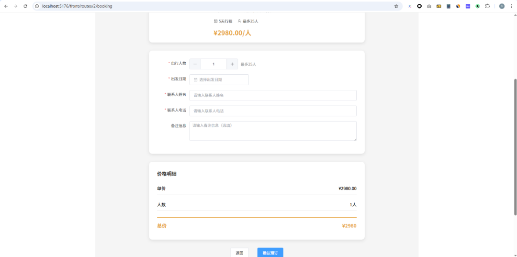Click the person icon beside 最多25人
Image resolution: width=517 pixels, height=257 pixels.
coord(239,22)
